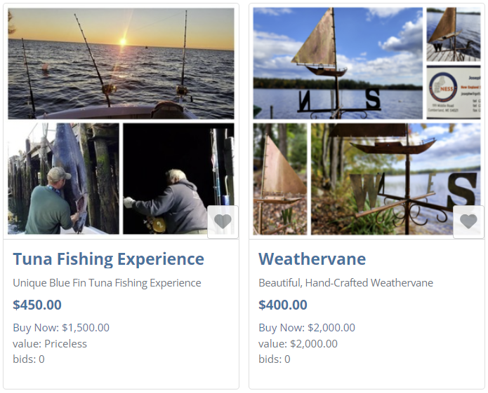The width and height of the screenshot is (488, 393).
Task: Click Unique Blue Fin Tuna Fishing description
Action: tap(107, 283)
